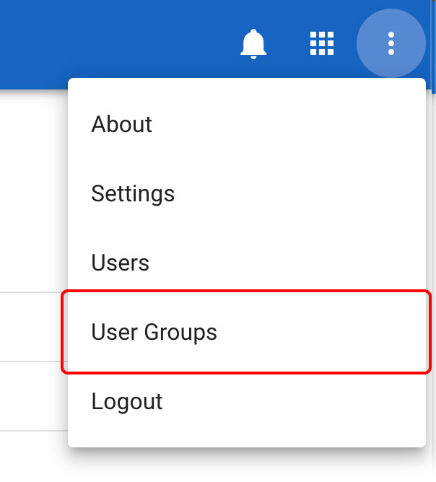This screenshot has height=482, width=436.
Task: Close the three-dot overflow menu
Action: [x=391, y=43]
